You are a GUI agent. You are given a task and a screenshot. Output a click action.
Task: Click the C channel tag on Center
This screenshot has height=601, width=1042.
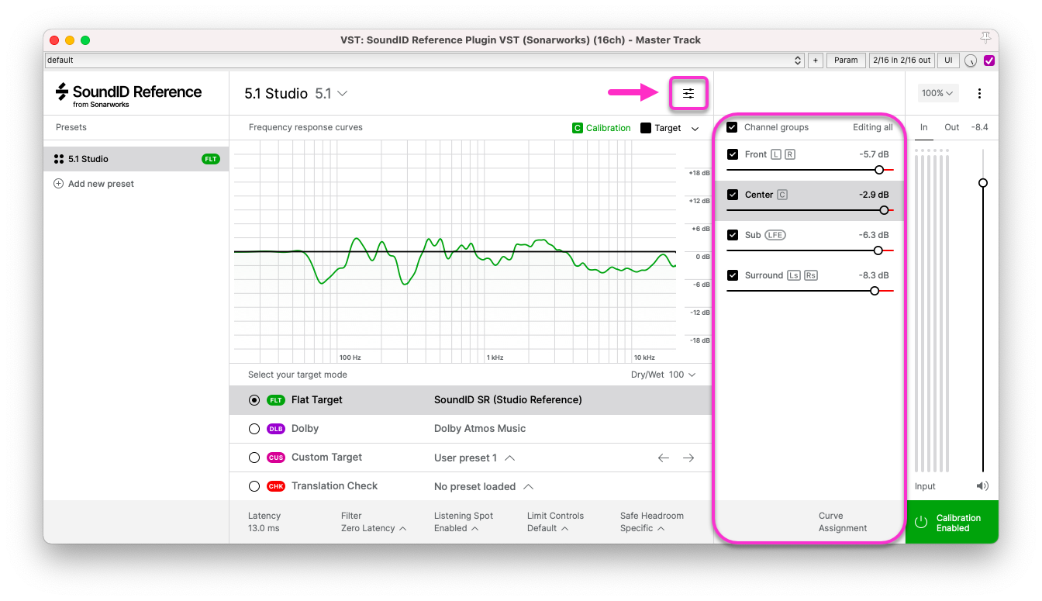click(782, 195)
